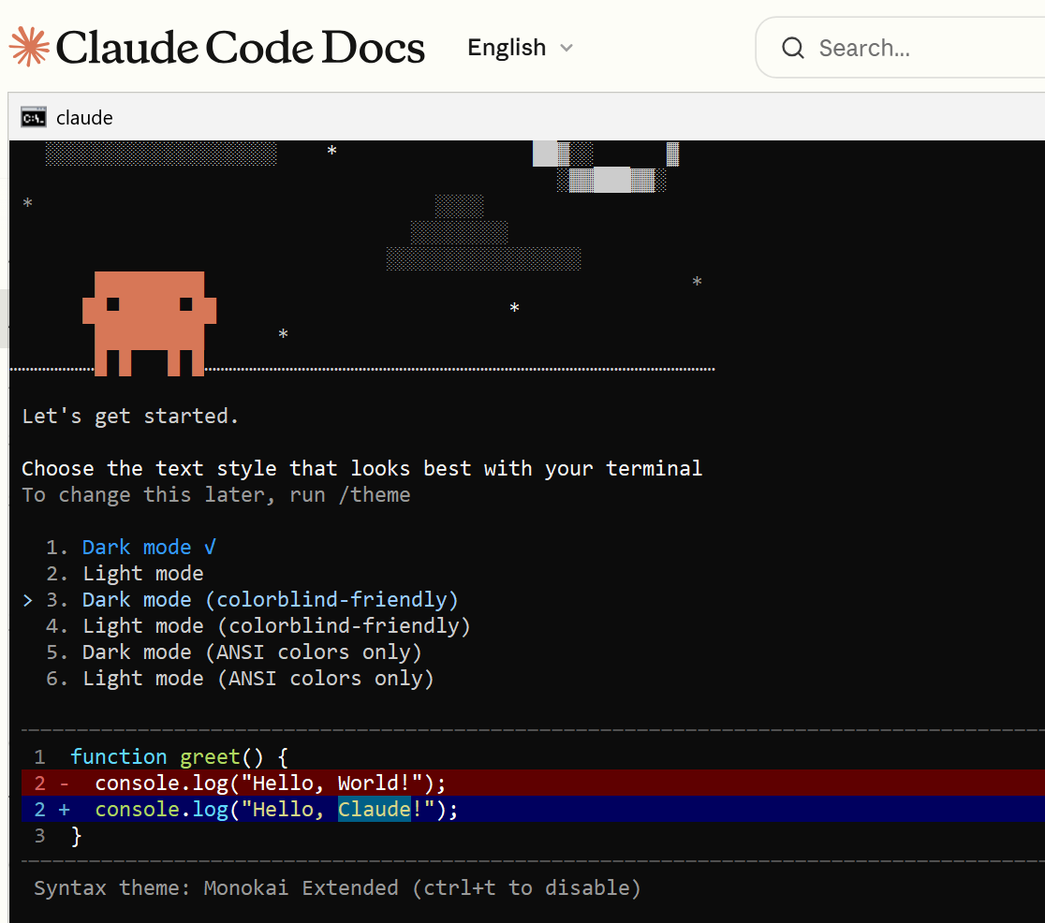The width and height of the screenshot is (1045, 923).
Task: Click the checkmark beside Dark mode
Action: click(210, 547)
